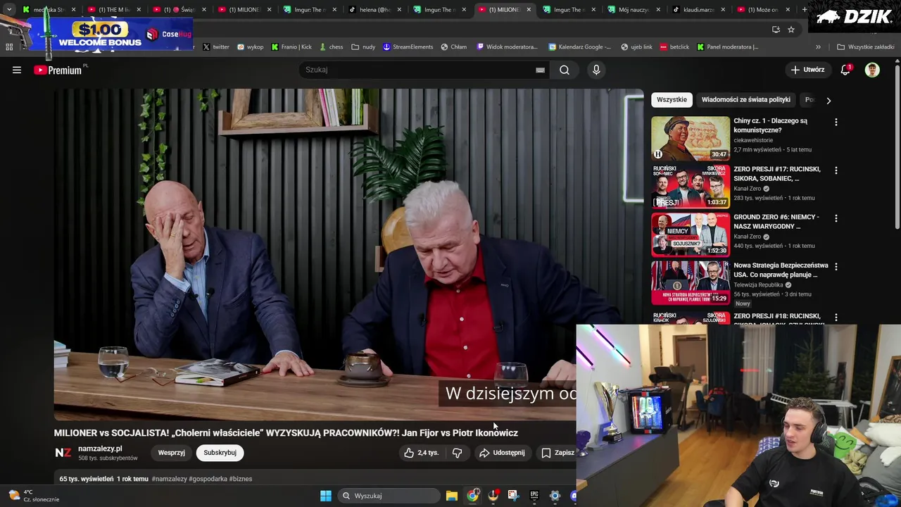
Task: Click the Utwórz create button
Action: click(807, 70)
